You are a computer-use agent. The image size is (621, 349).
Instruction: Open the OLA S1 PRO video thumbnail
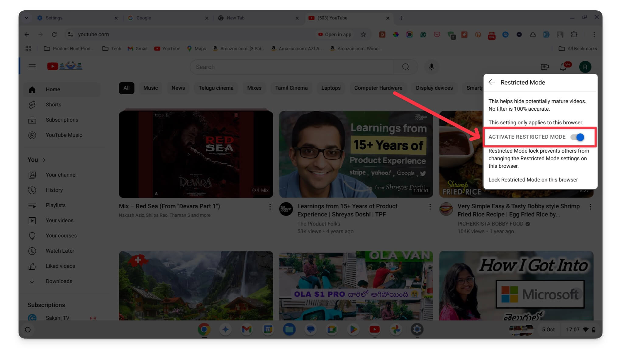(x=356, y=285)
